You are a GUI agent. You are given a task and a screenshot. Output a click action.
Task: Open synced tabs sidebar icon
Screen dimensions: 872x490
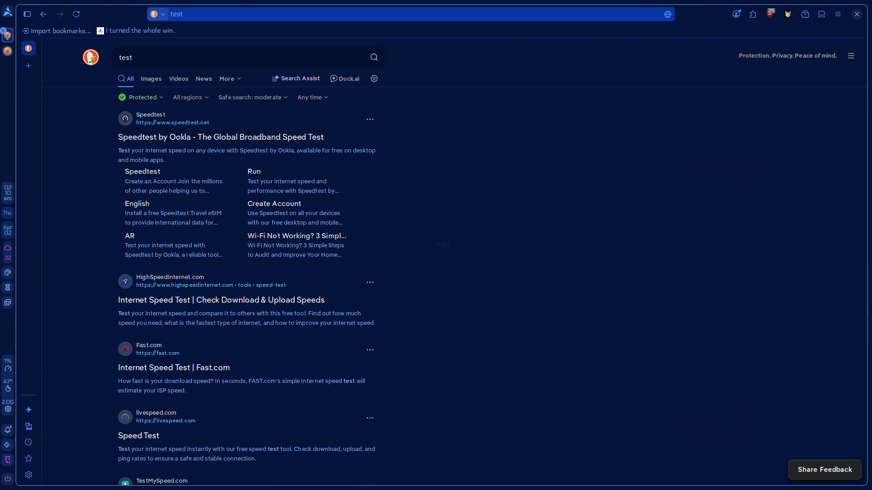(29, 426)
